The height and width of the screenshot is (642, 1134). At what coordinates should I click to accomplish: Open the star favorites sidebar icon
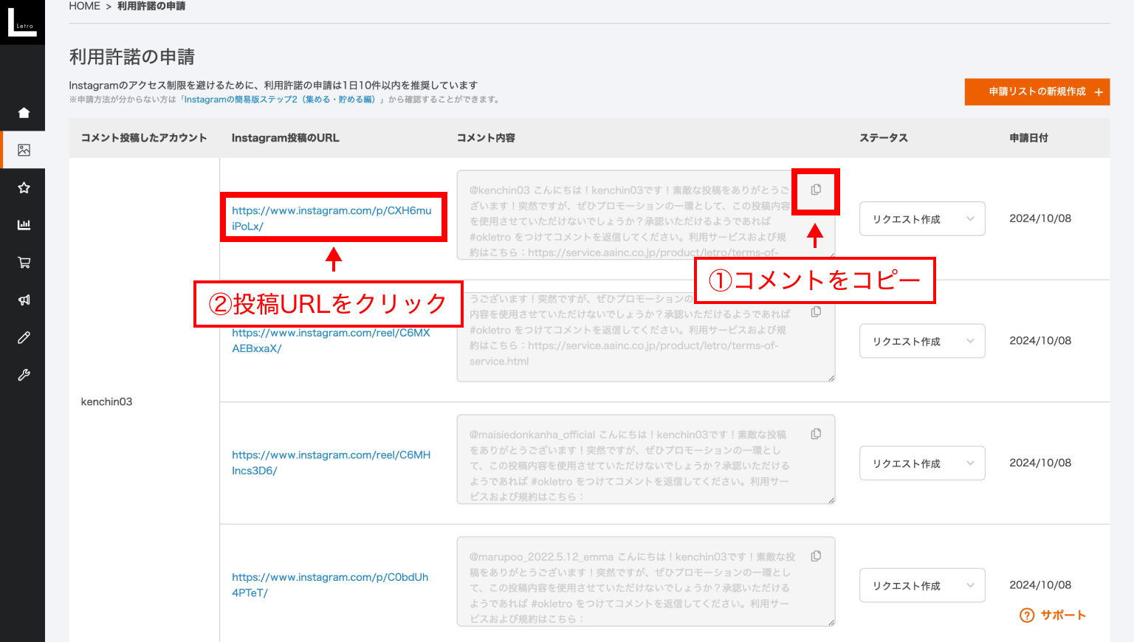click(x=24, y=187)
